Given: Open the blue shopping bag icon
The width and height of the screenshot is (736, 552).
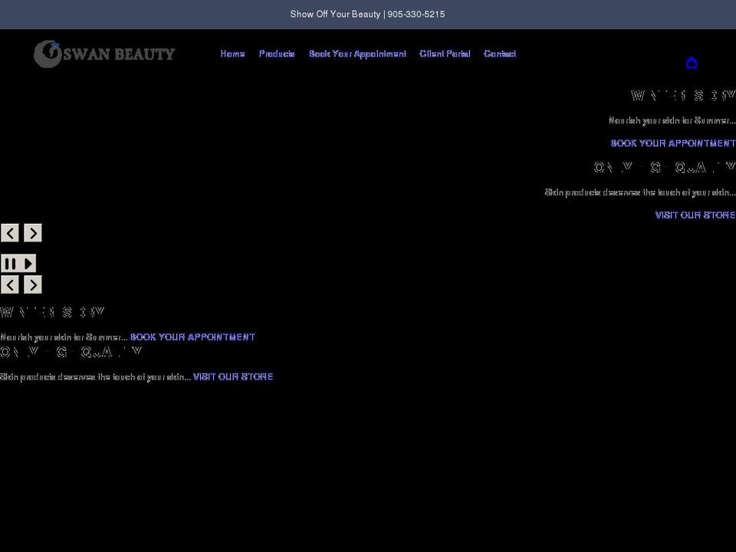Looking at the screenshot, I should tap(692, 63).
